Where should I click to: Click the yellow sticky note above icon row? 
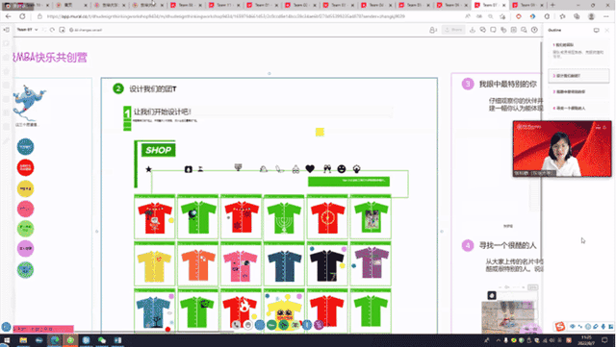click(x=320, y=132)
